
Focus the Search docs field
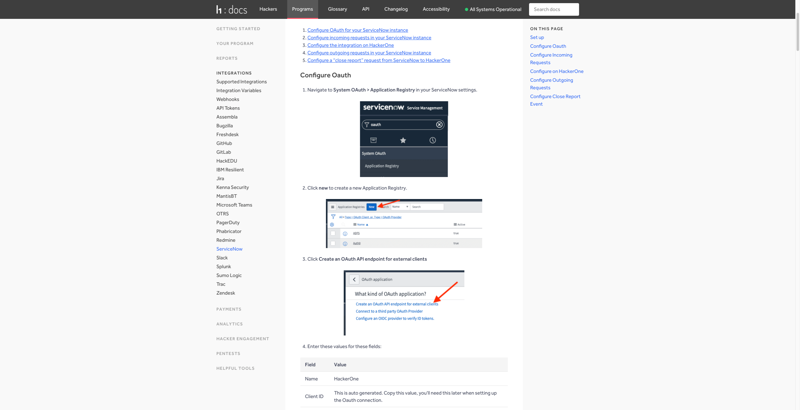click(x=554, y=9)
